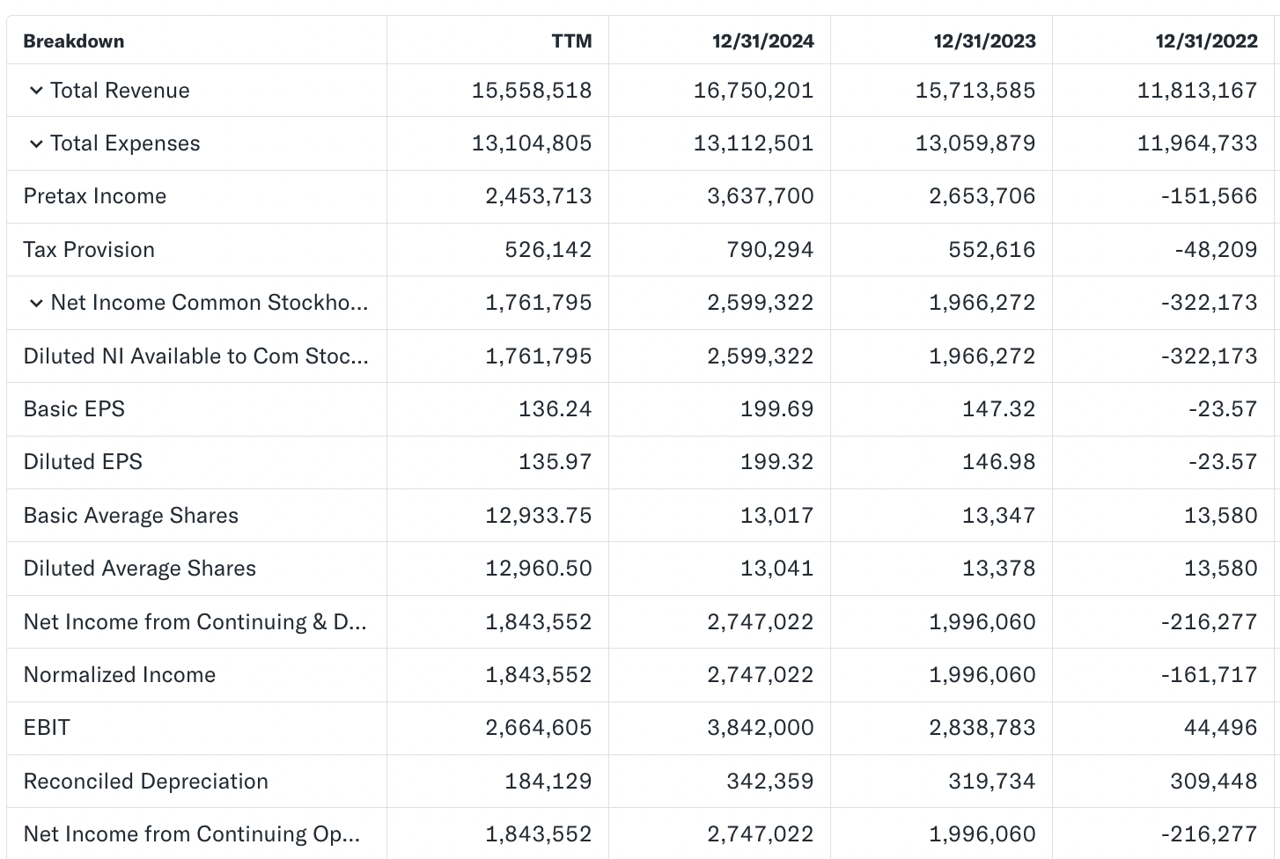The height and width of the screenshot is (859, 1280).
Task: Expand the Total Expenses row chevron
Action: coord(36,143)
